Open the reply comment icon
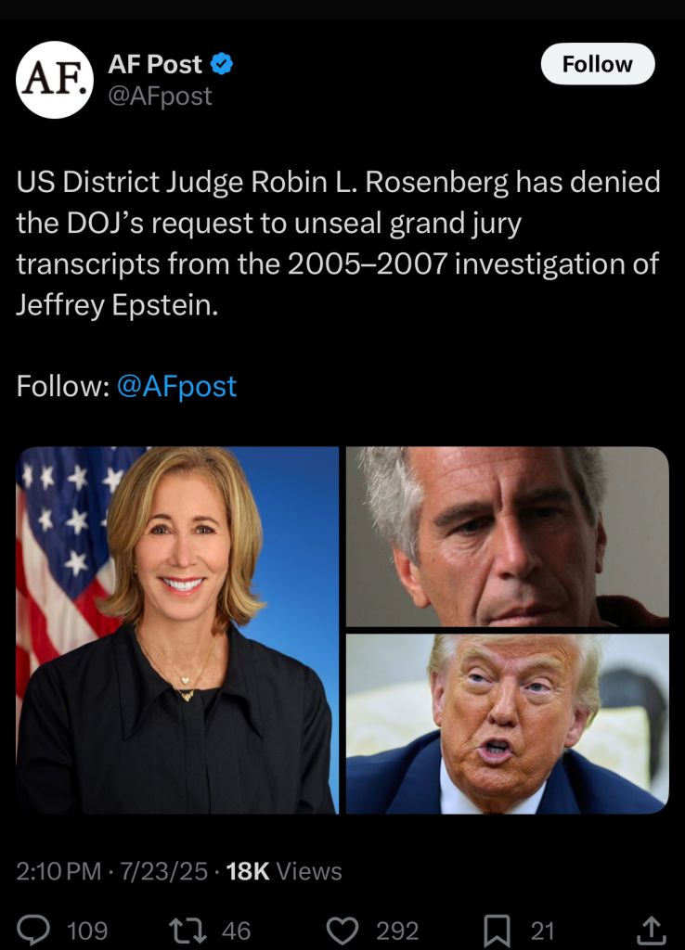685x950 pixels. (x=32, y=930)
